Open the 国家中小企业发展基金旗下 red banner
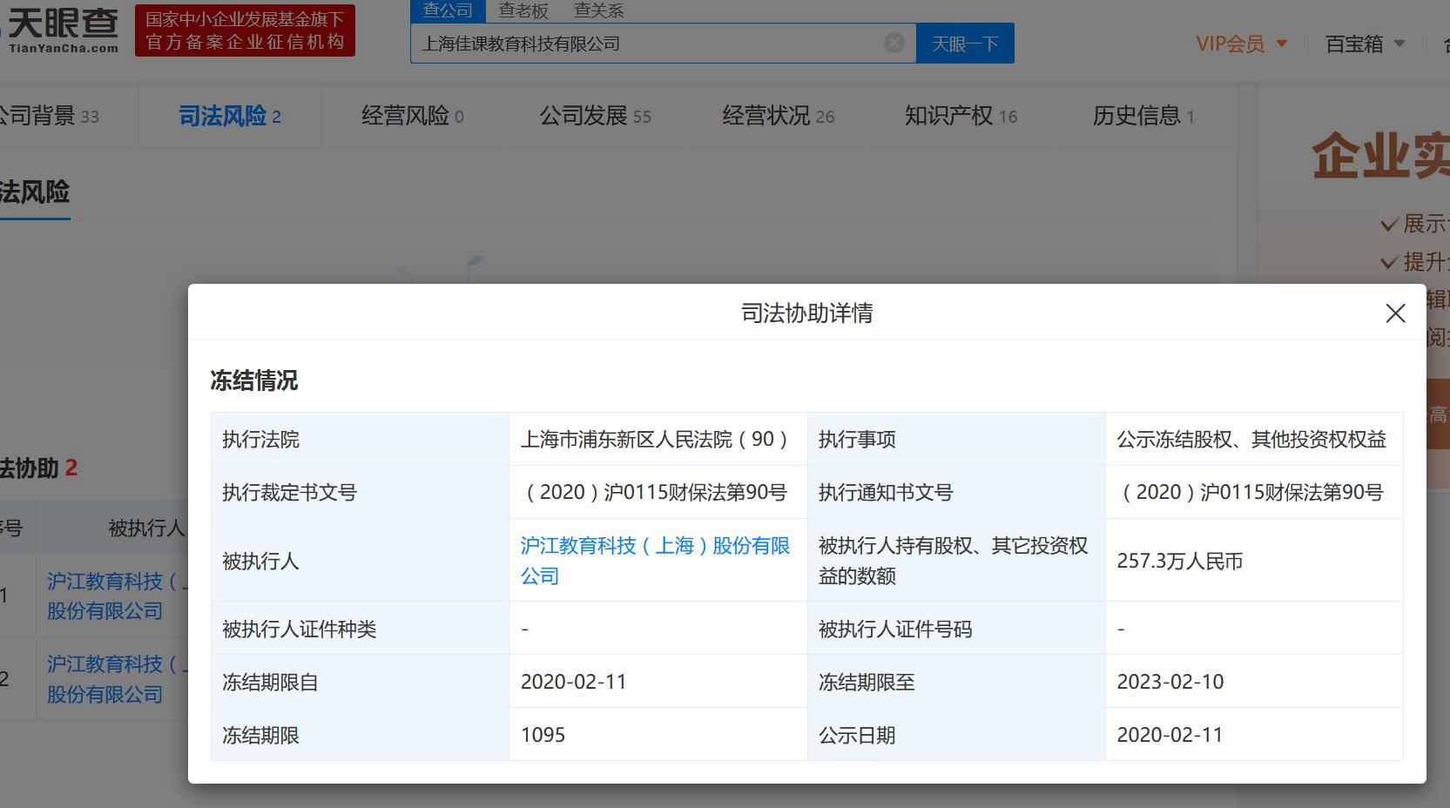 pos(245,30)
